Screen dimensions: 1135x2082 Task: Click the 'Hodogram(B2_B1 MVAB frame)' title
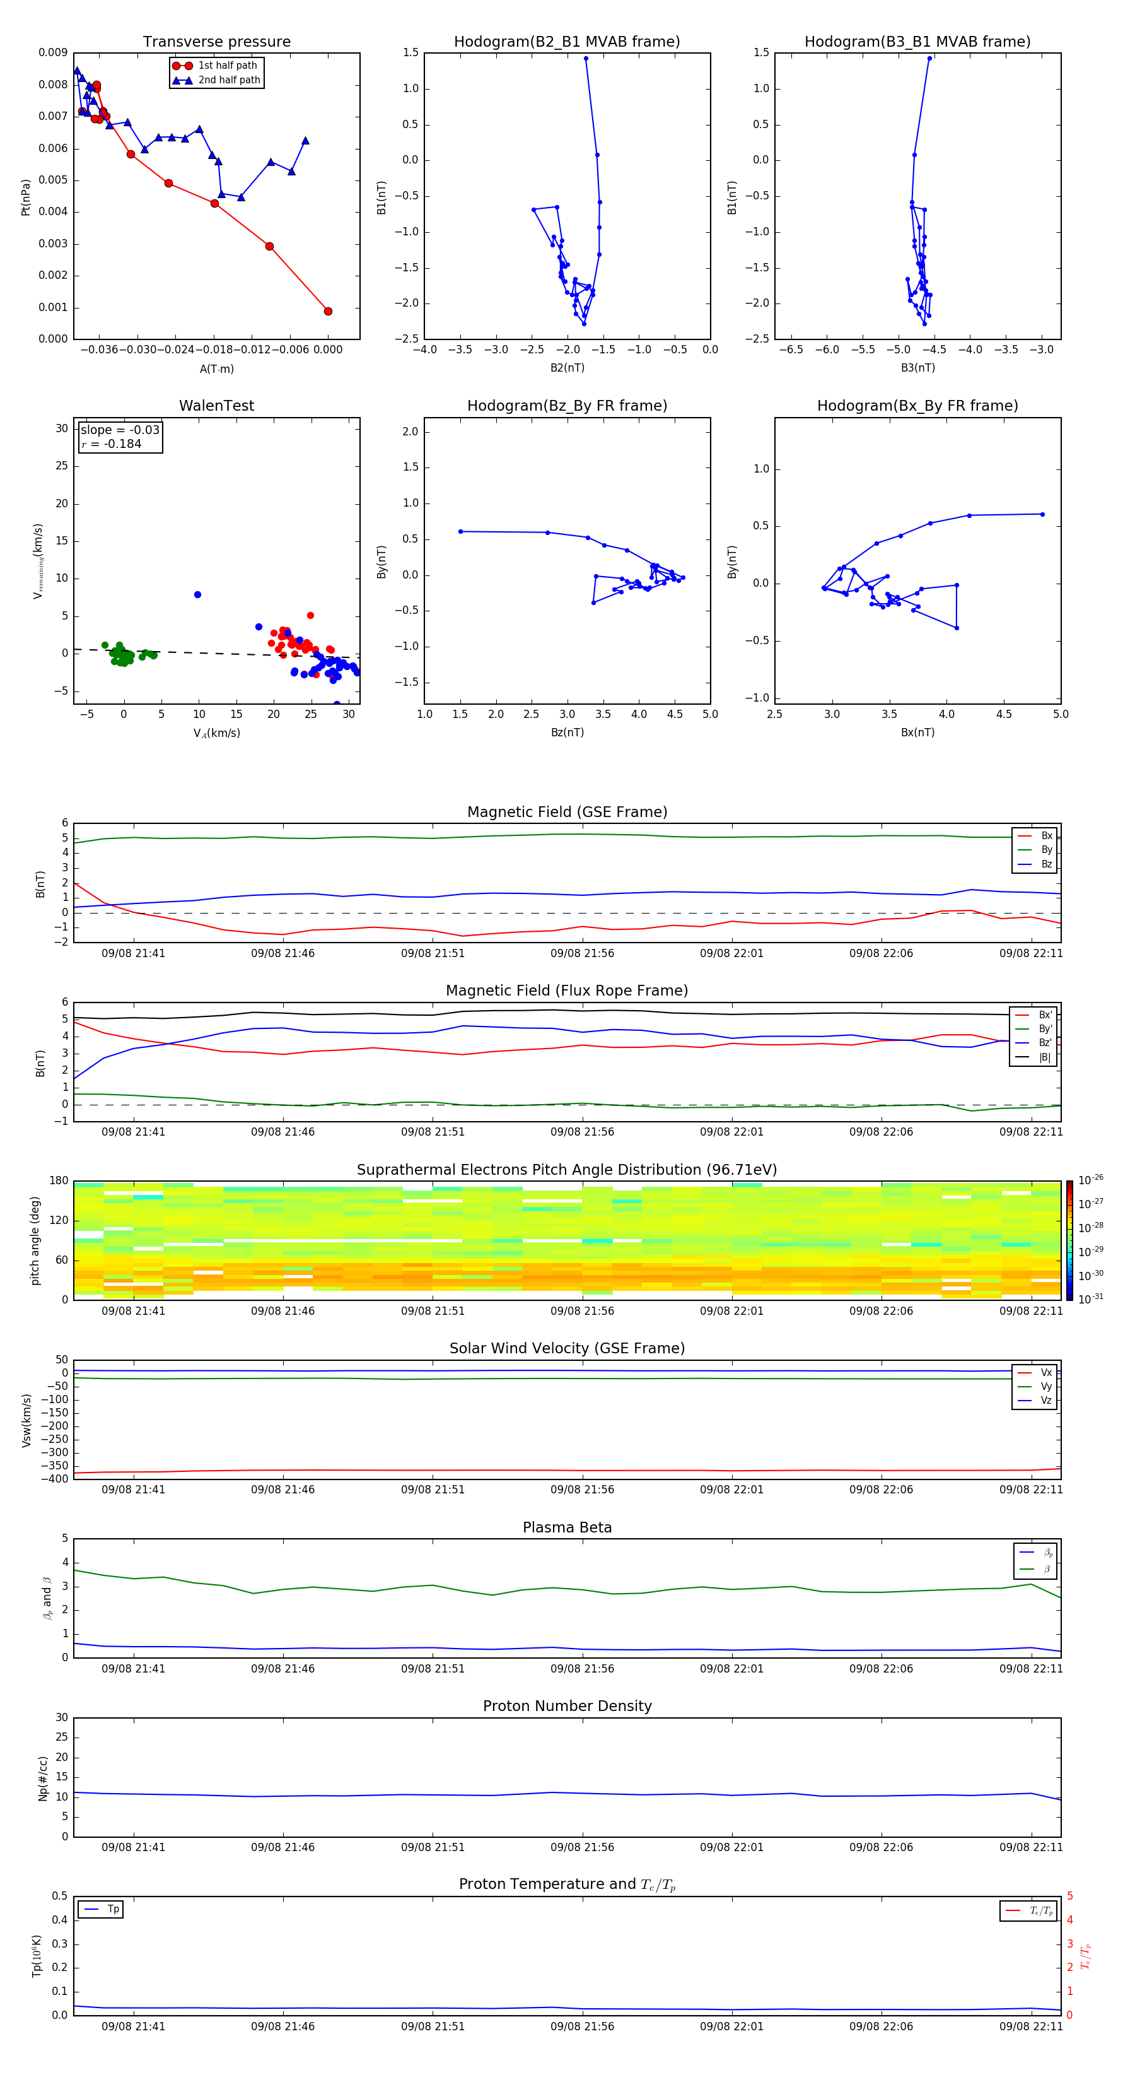pyautogui.click(x=567, y=42)
